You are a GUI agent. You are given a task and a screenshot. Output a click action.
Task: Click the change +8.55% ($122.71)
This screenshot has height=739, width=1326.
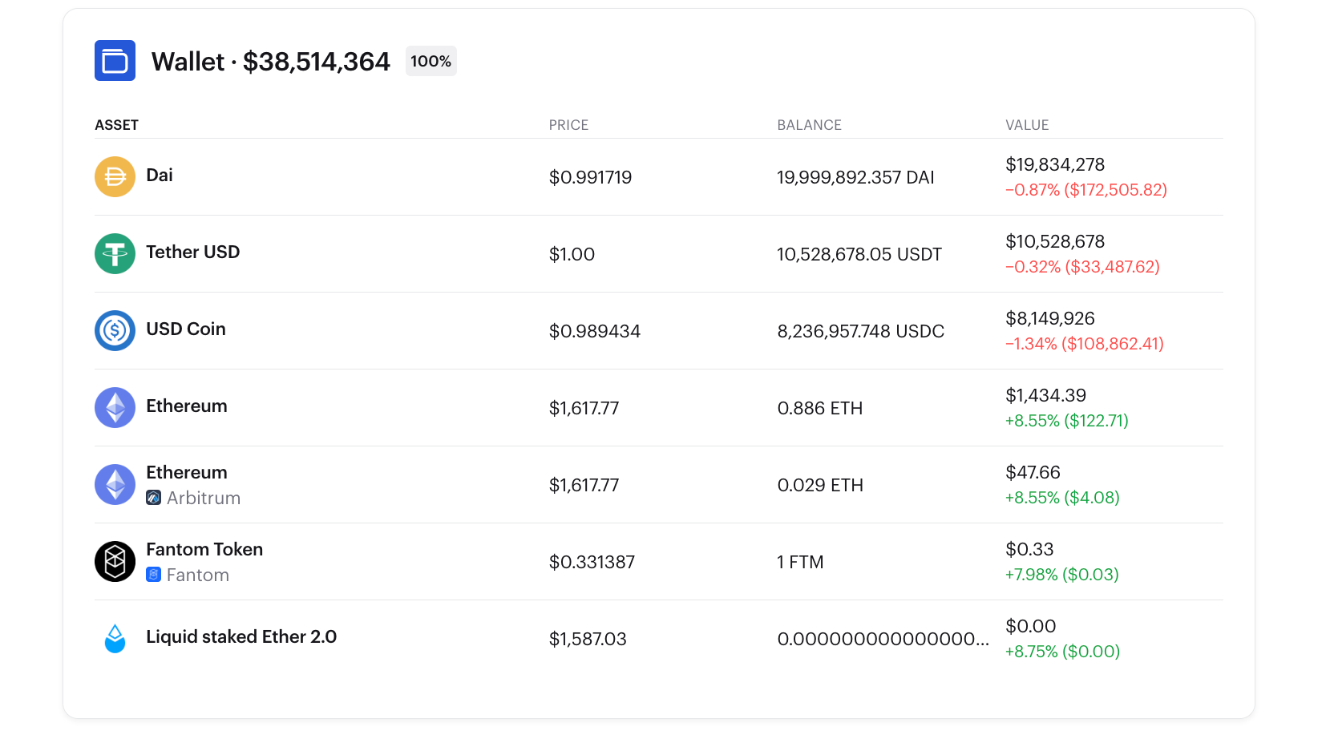(1067, 421)
